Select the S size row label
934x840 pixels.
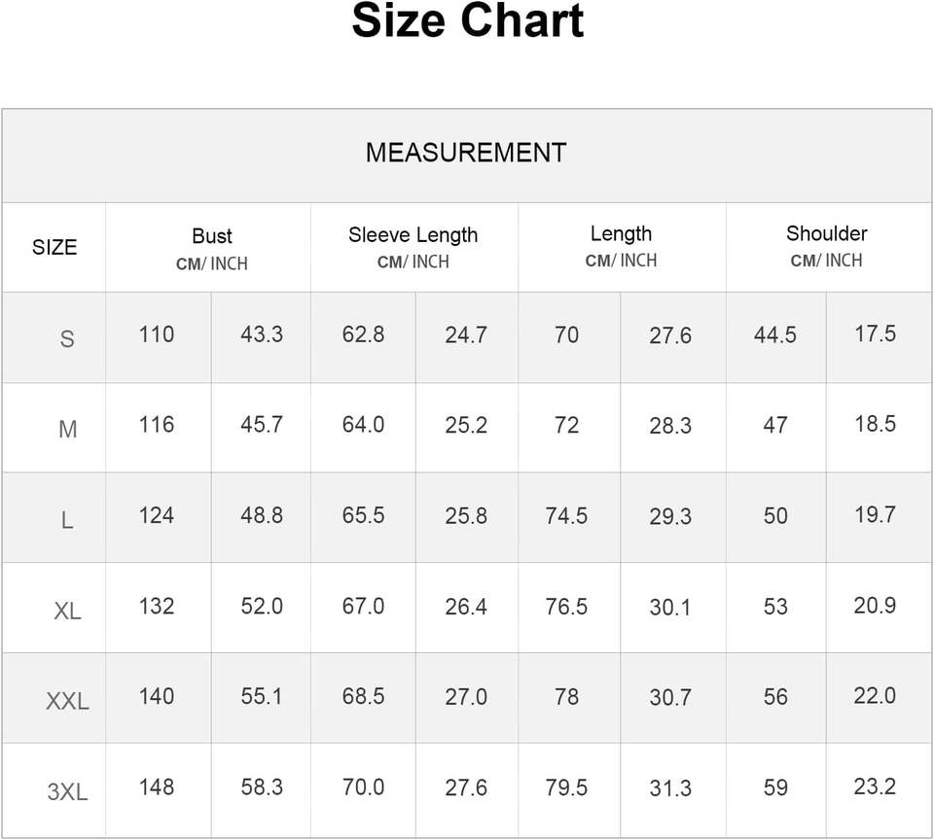click(67, 339)
